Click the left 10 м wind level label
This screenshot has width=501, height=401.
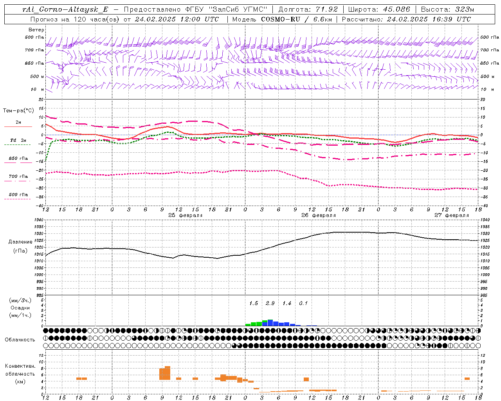38,89
